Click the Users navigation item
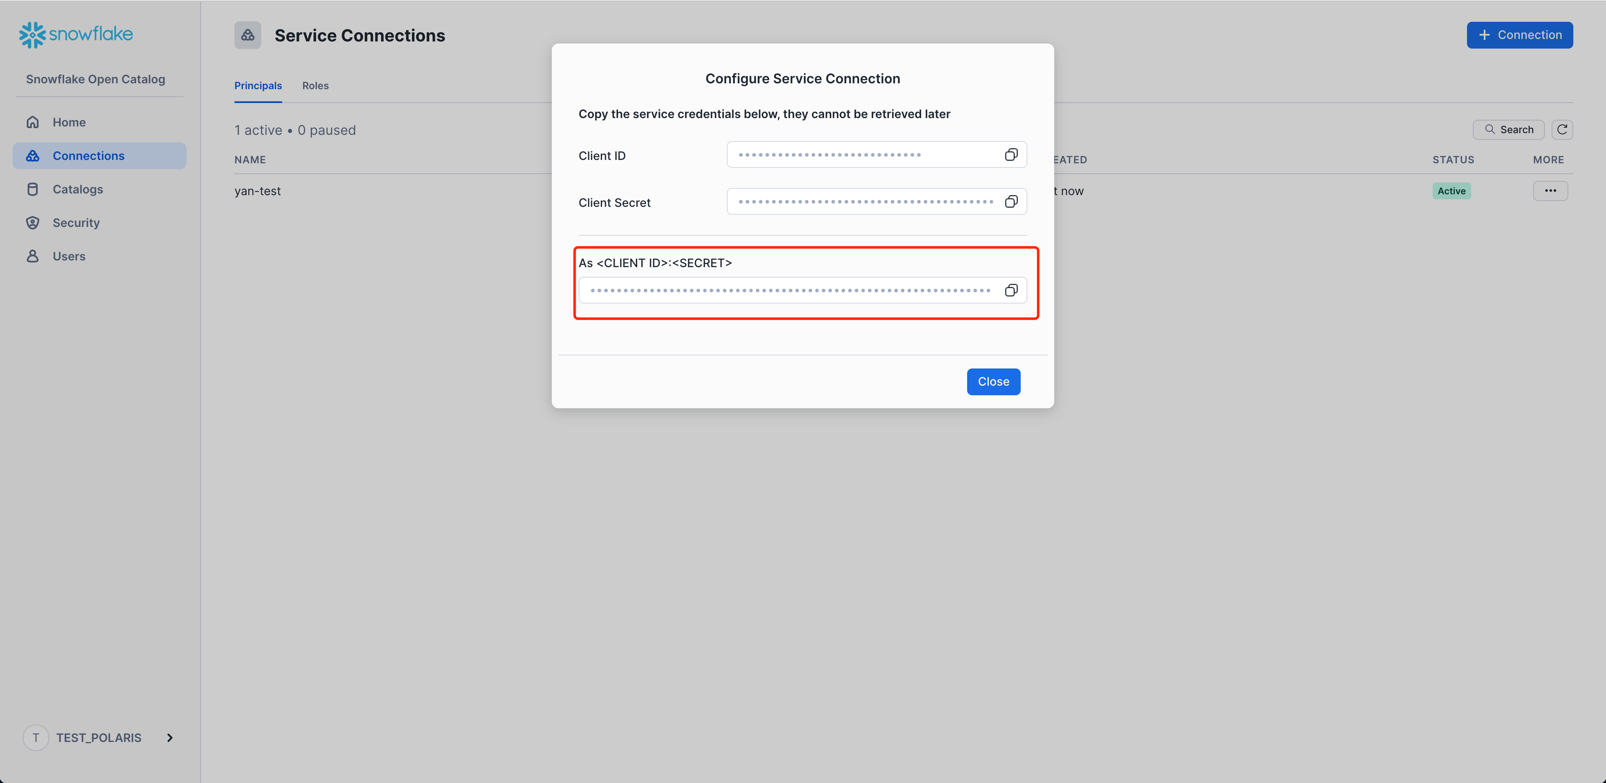The image size is (1606, 783). click(69, 255)
